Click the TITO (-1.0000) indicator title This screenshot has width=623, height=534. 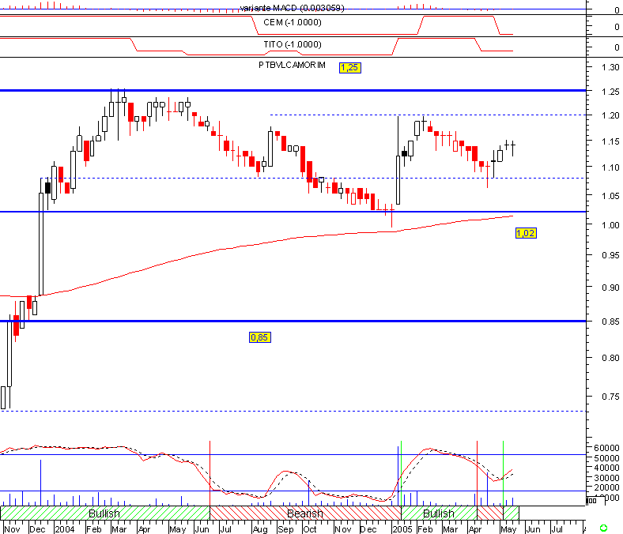tap(293, 44)
